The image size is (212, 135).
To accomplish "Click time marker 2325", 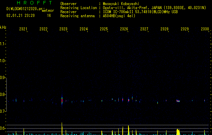I will click(x=104, y=29).
